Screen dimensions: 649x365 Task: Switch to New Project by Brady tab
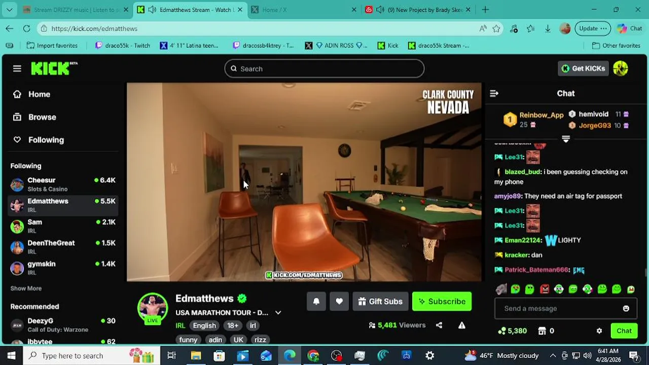pyautogui.click(x=418, y=10)
